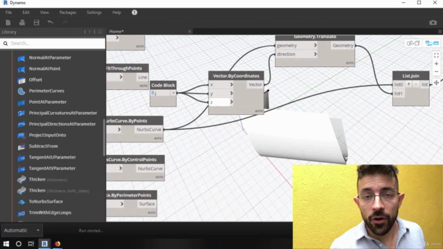443x249 pixels.
Task: Expand the direction input port arrow
Action: pyautogui.click(x=316, y=54)
